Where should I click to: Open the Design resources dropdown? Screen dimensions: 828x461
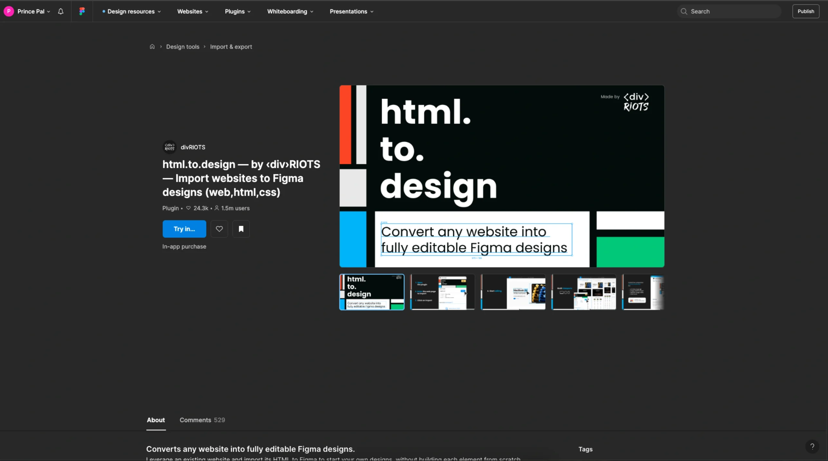click(131, 11)
